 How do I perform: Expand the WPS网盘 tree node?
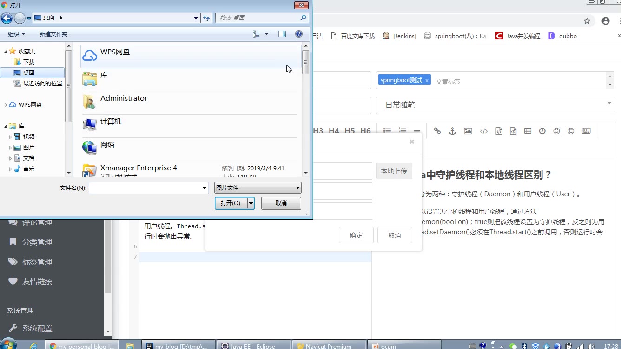coord(6,105)
